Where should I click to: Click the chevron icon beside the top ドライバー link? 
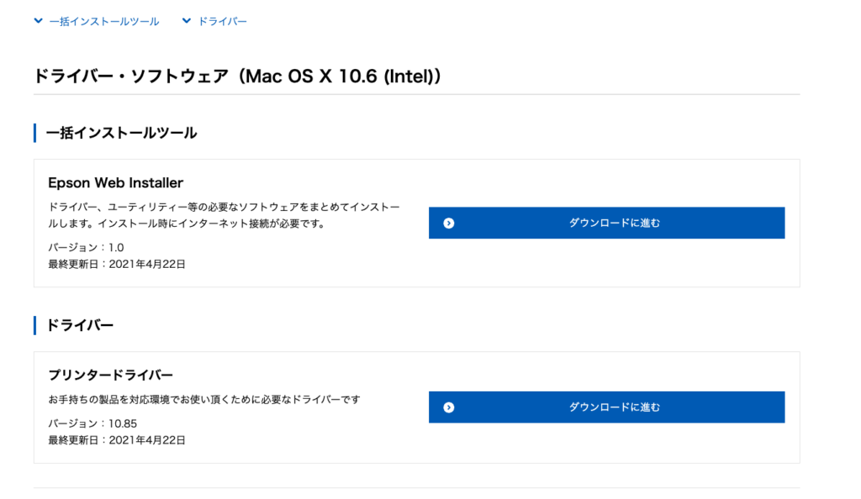point(187,21)
